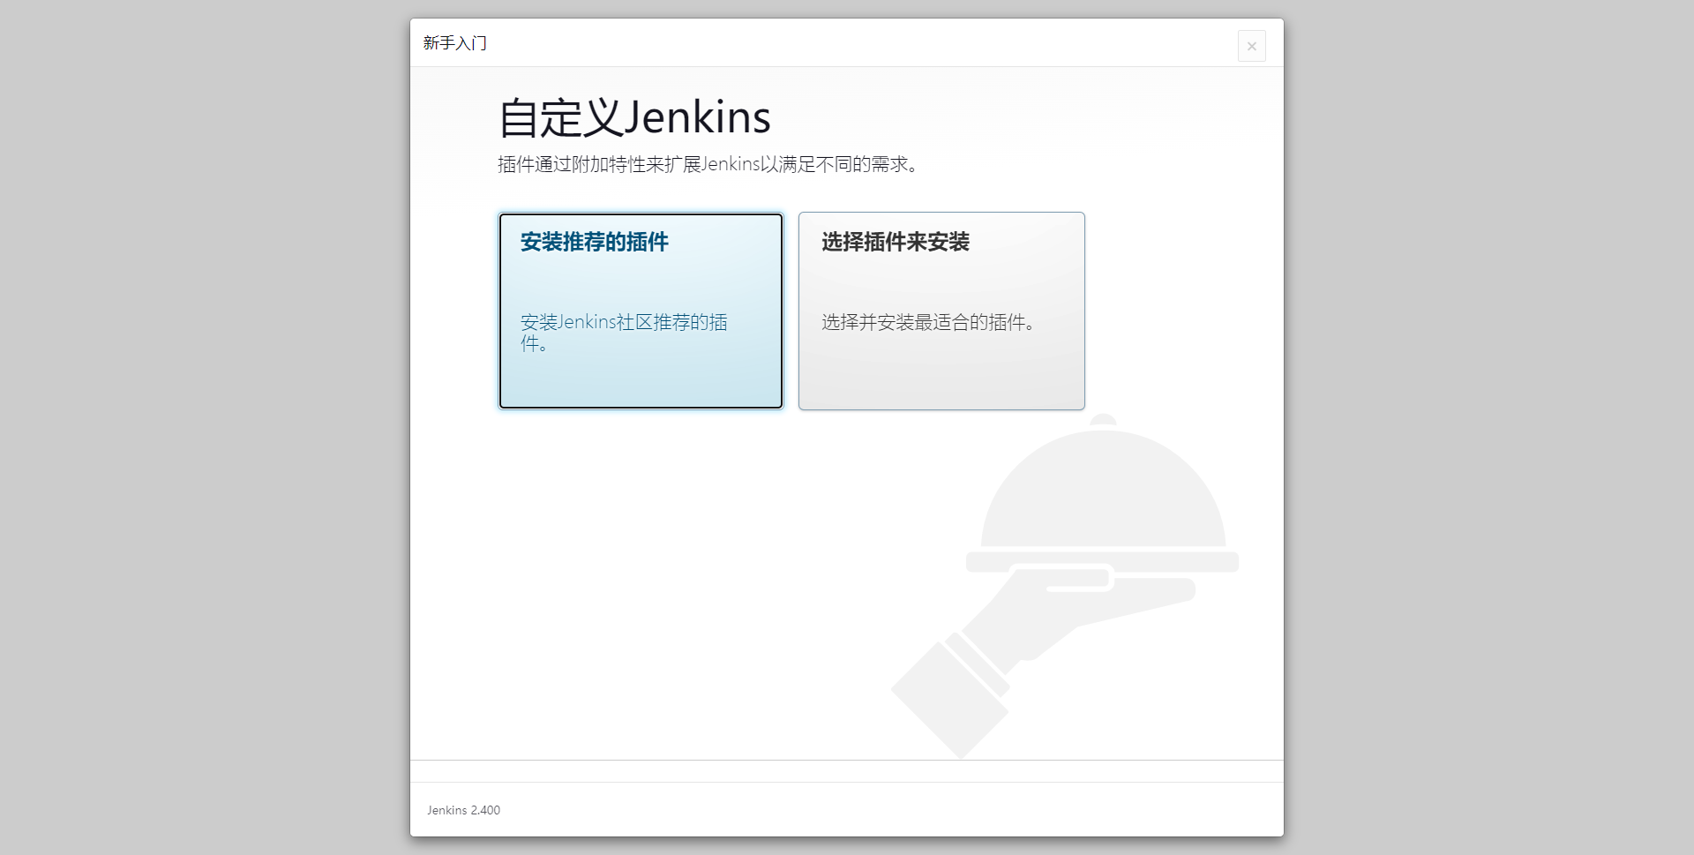
Task: Choose the 安装推荐的插件 option card
Action: click(641, 311)
